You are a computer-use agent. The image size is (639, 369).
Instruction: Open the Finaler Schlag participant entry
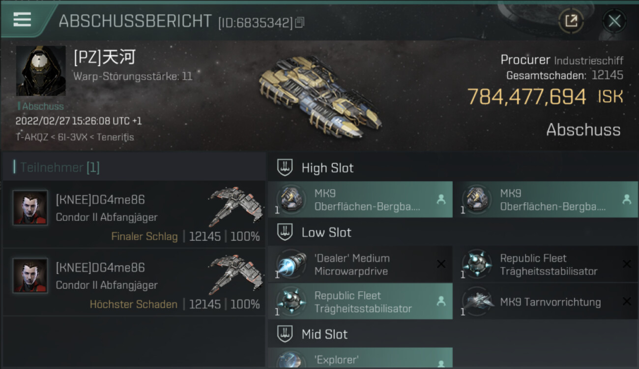134,215
